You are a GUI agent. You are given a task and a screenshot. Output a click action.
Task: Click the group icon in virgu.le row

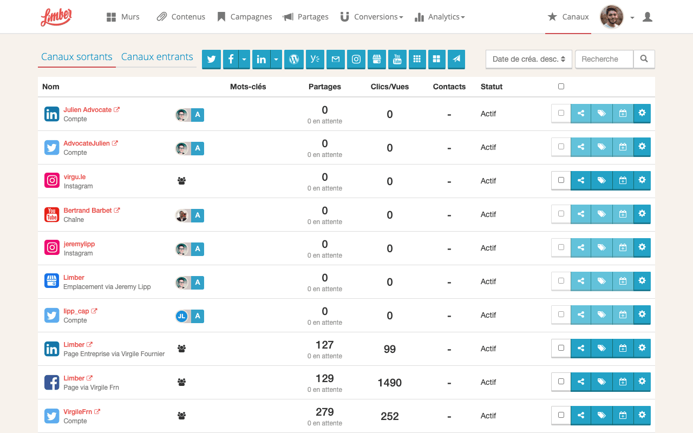(x=182, y=181)
